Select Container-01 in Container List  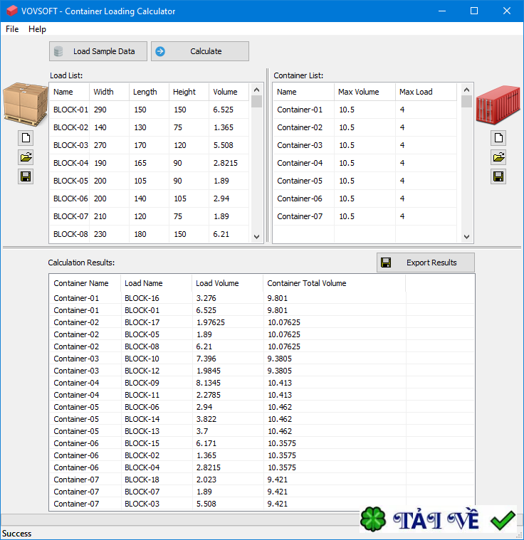(x=365, y=110)
